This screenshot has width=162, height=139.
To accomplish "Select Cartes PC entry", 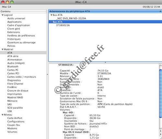I will tap(13, 70).
